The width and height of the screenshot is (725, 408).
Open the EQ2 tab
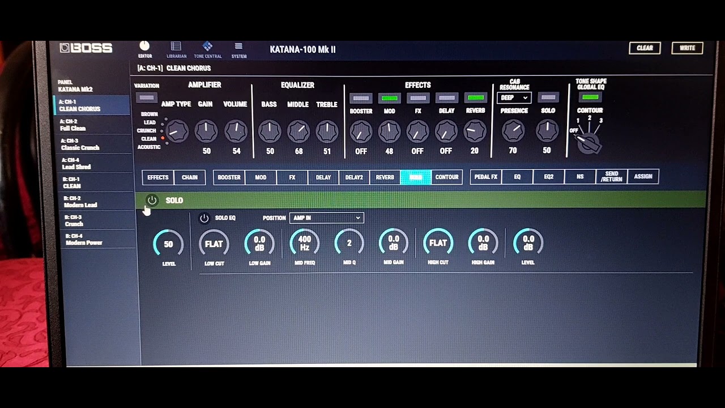pyautogui.click(x=549, y=177)
